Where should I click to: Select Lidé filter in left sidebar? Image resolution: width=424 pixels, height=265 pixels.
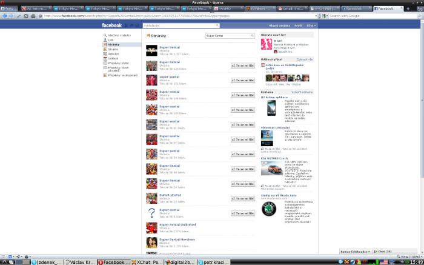point(111,40)
